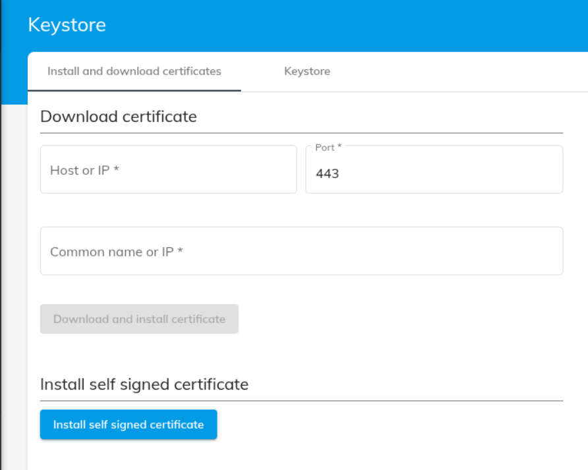This screenshot has height=470, width=588.
Task: Click Download and install certificate button
Action: pyautogui.click(x=139, y=319)
